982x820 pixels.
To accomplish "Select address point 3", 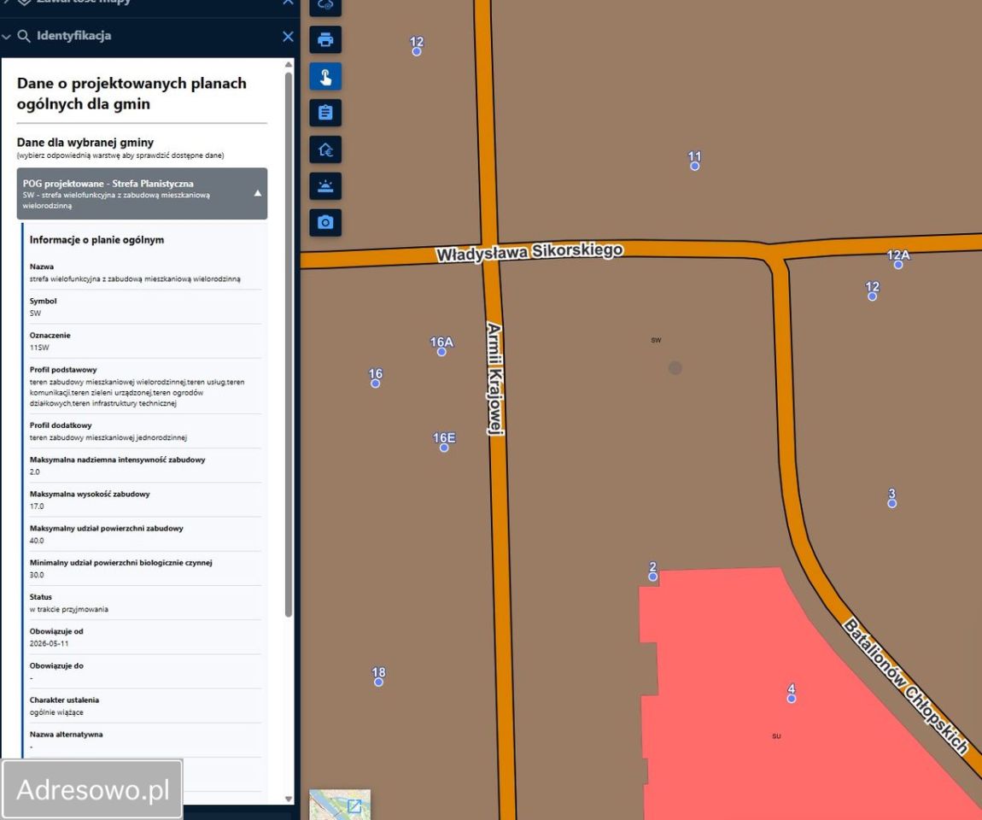I will tap(891, 503).
